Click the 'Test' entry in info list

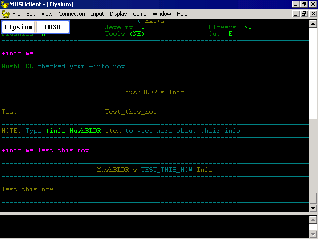(x=9, y=112)
